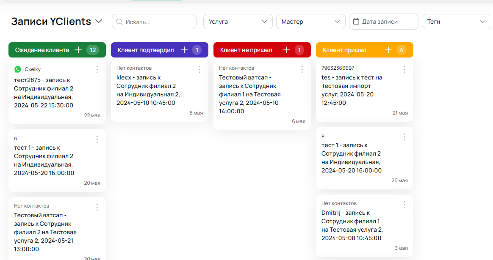Click the count badge 12 in Ожидание клиента

93,50
